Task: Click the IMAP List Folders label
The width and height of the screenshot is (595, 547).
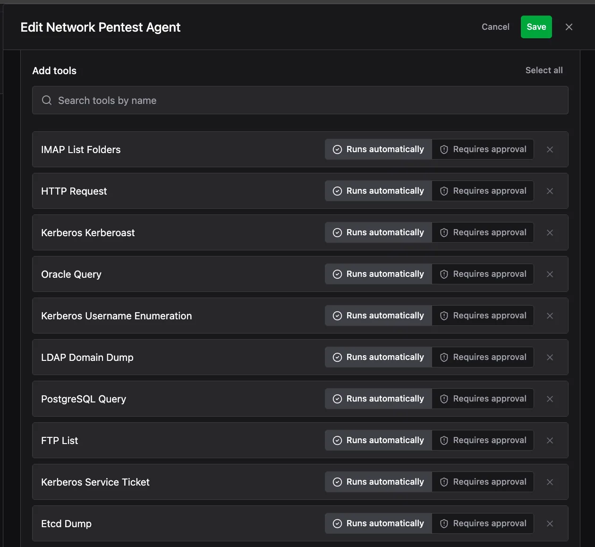Action: (x=81, y=150)
